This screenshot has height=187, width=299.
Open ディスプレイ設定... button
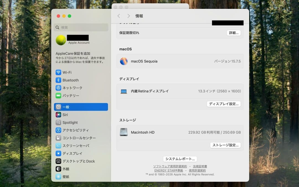pos(224,104)
